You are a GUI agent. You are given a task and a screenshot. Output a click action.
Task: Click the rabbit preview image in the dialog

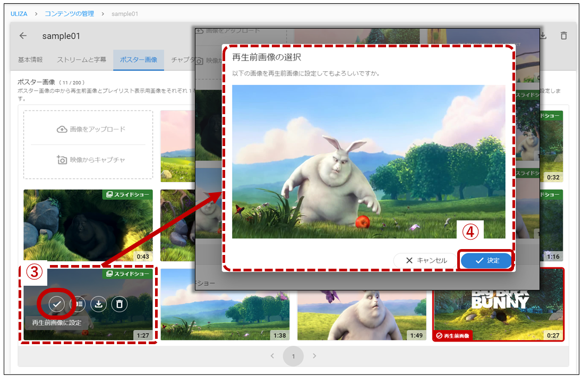(x=369, y=162)
